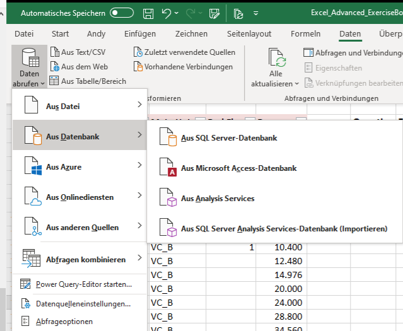The height and width of the screenshot is (331, 403).
Task: Click the SQL Server database cylinder icon
Action: (168, 137)
